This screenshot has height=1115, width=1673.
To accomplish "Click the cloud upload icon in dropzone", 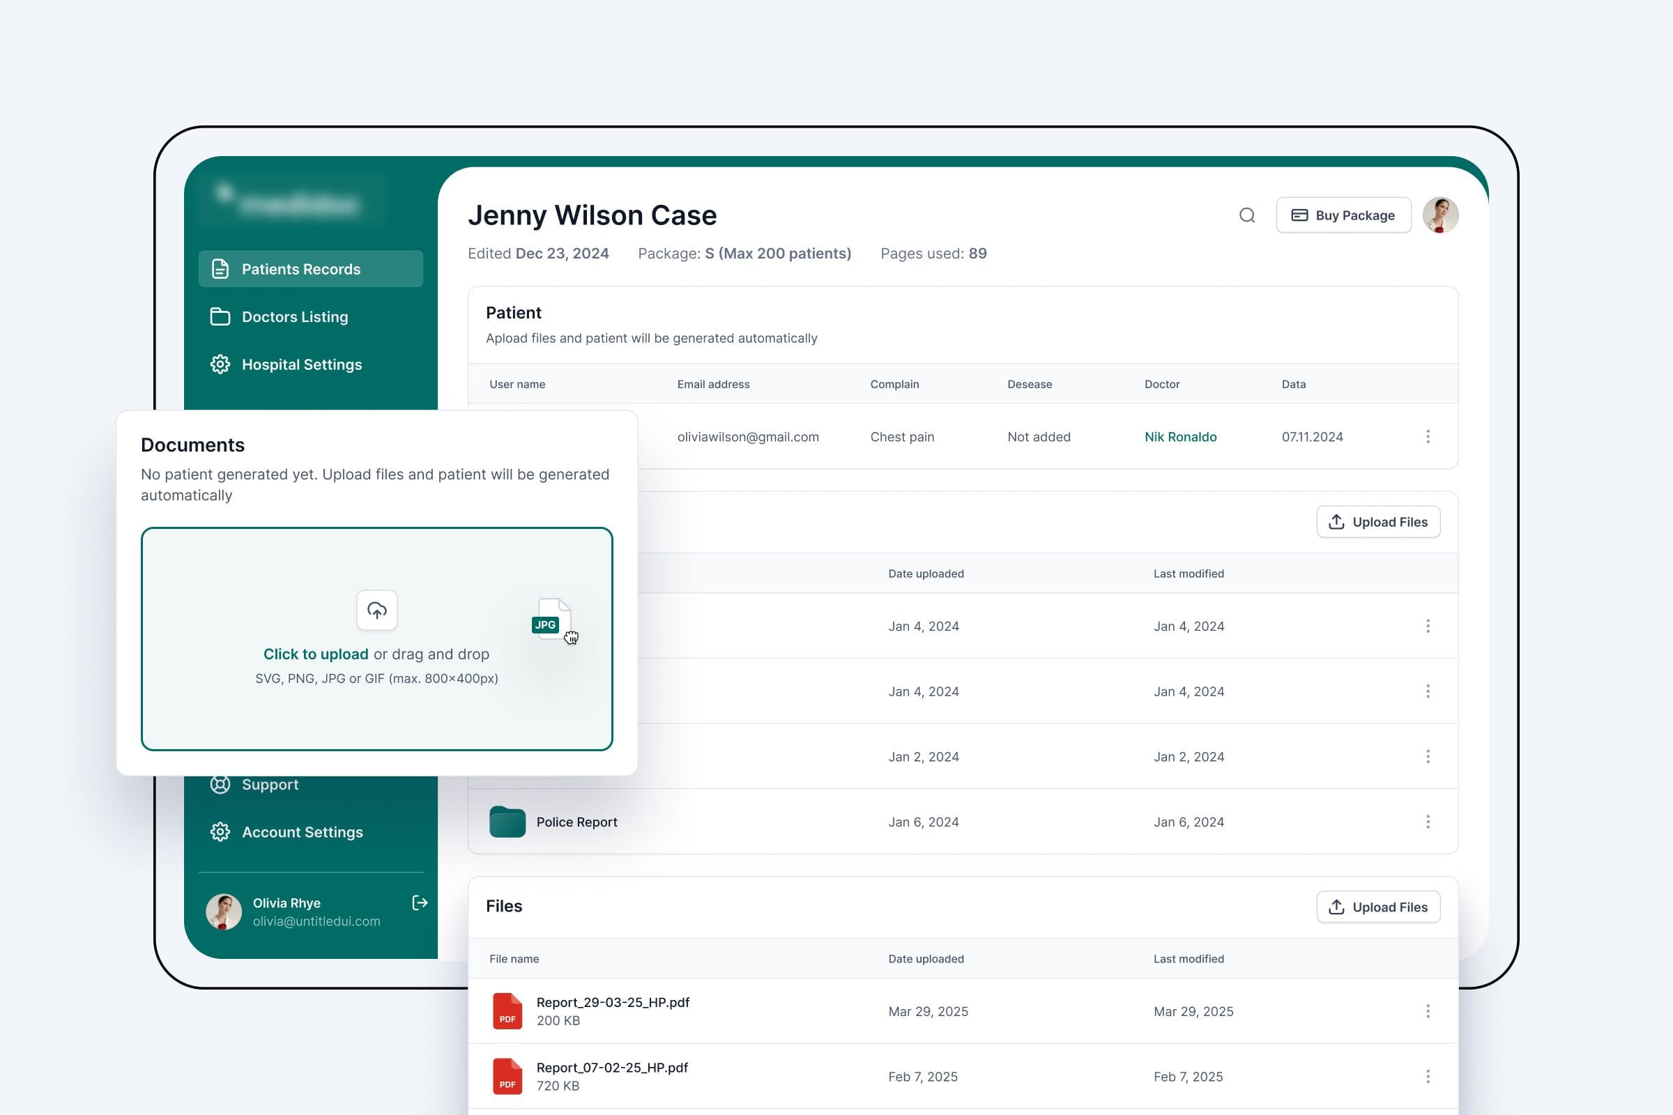I will (x=376, y=610).
